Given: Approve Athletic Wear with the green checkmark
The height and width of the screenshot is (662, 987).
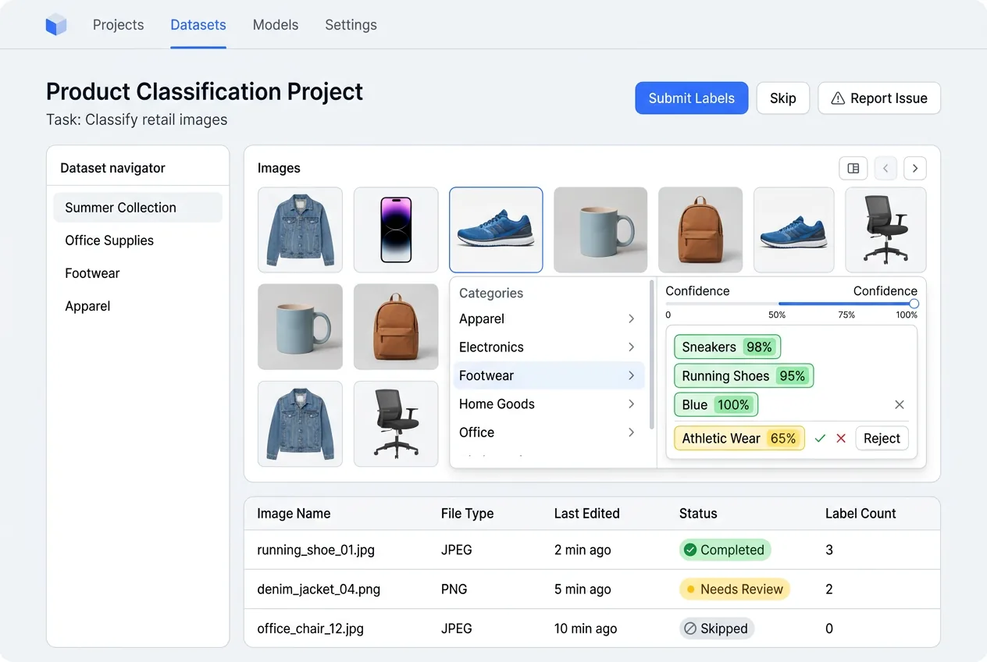Looking at the screenshot, I should point(820,438).
